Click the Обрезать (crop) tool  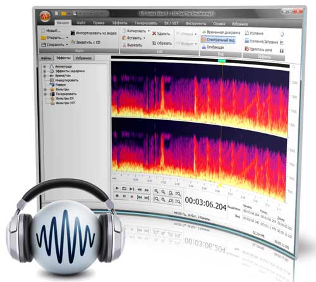point(162,43)
